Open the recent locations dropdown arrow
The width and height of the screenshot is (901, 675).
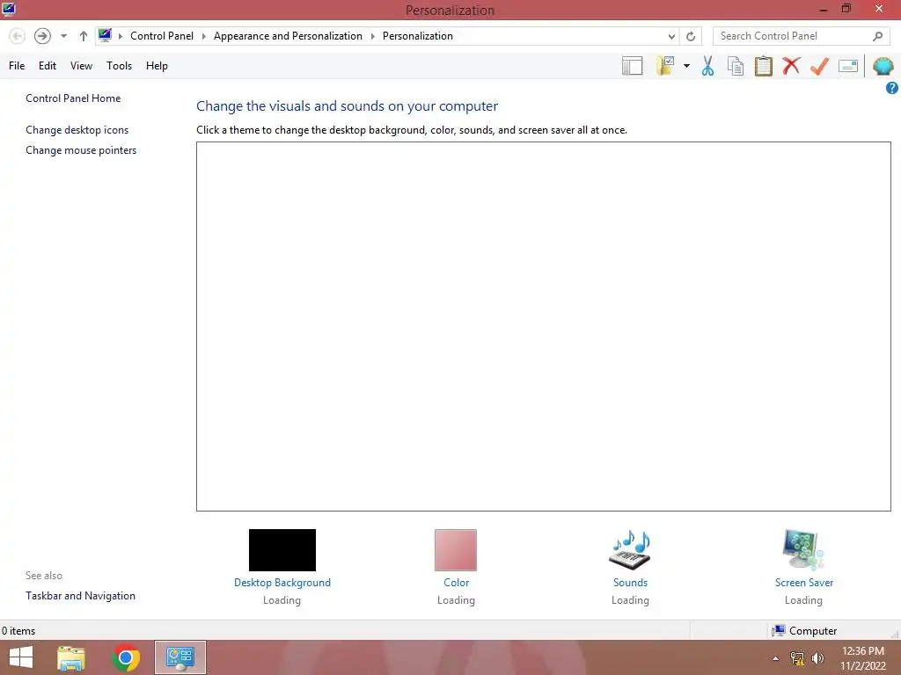pos(63,36)
